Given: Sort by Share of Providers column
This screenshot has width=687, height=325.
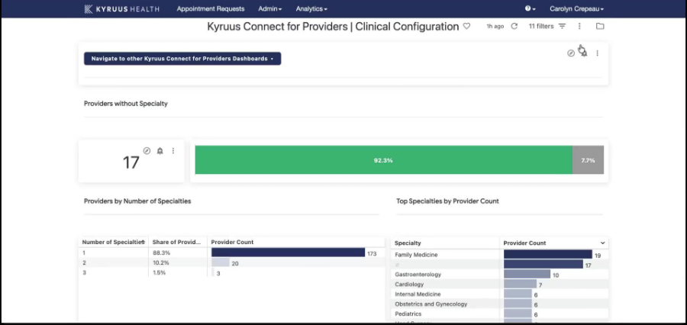Looking at the screenshot, I should [x=176, y=242].
